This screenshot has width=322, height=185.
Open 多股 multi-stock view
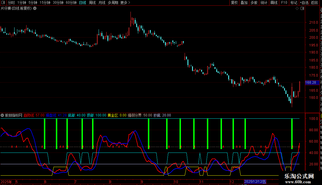point(254,3)
